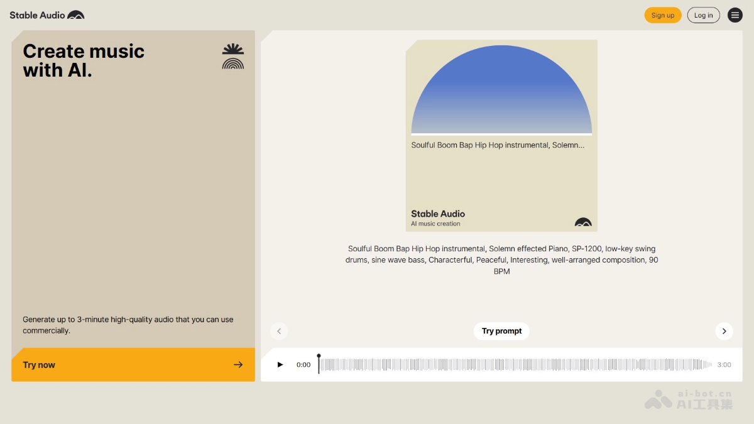Click the Log in button

[x=703, y=15]
